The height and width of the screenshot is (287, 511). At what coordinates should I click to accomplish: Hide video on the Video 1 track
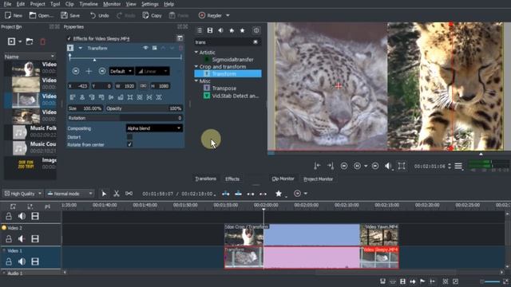pyautogui.click(x=35, y=261)
